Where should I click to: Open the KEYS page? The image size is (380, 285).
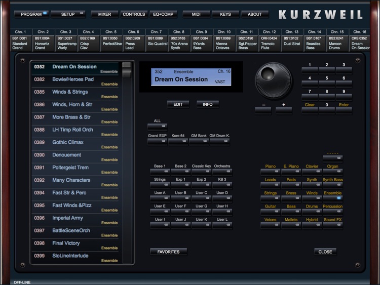pos(225,14)
